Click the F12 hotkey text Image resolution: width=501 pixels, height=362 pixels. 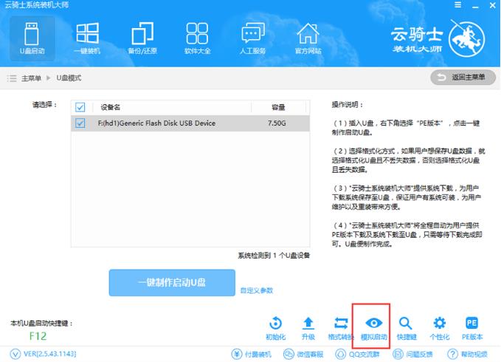[38, 336]
